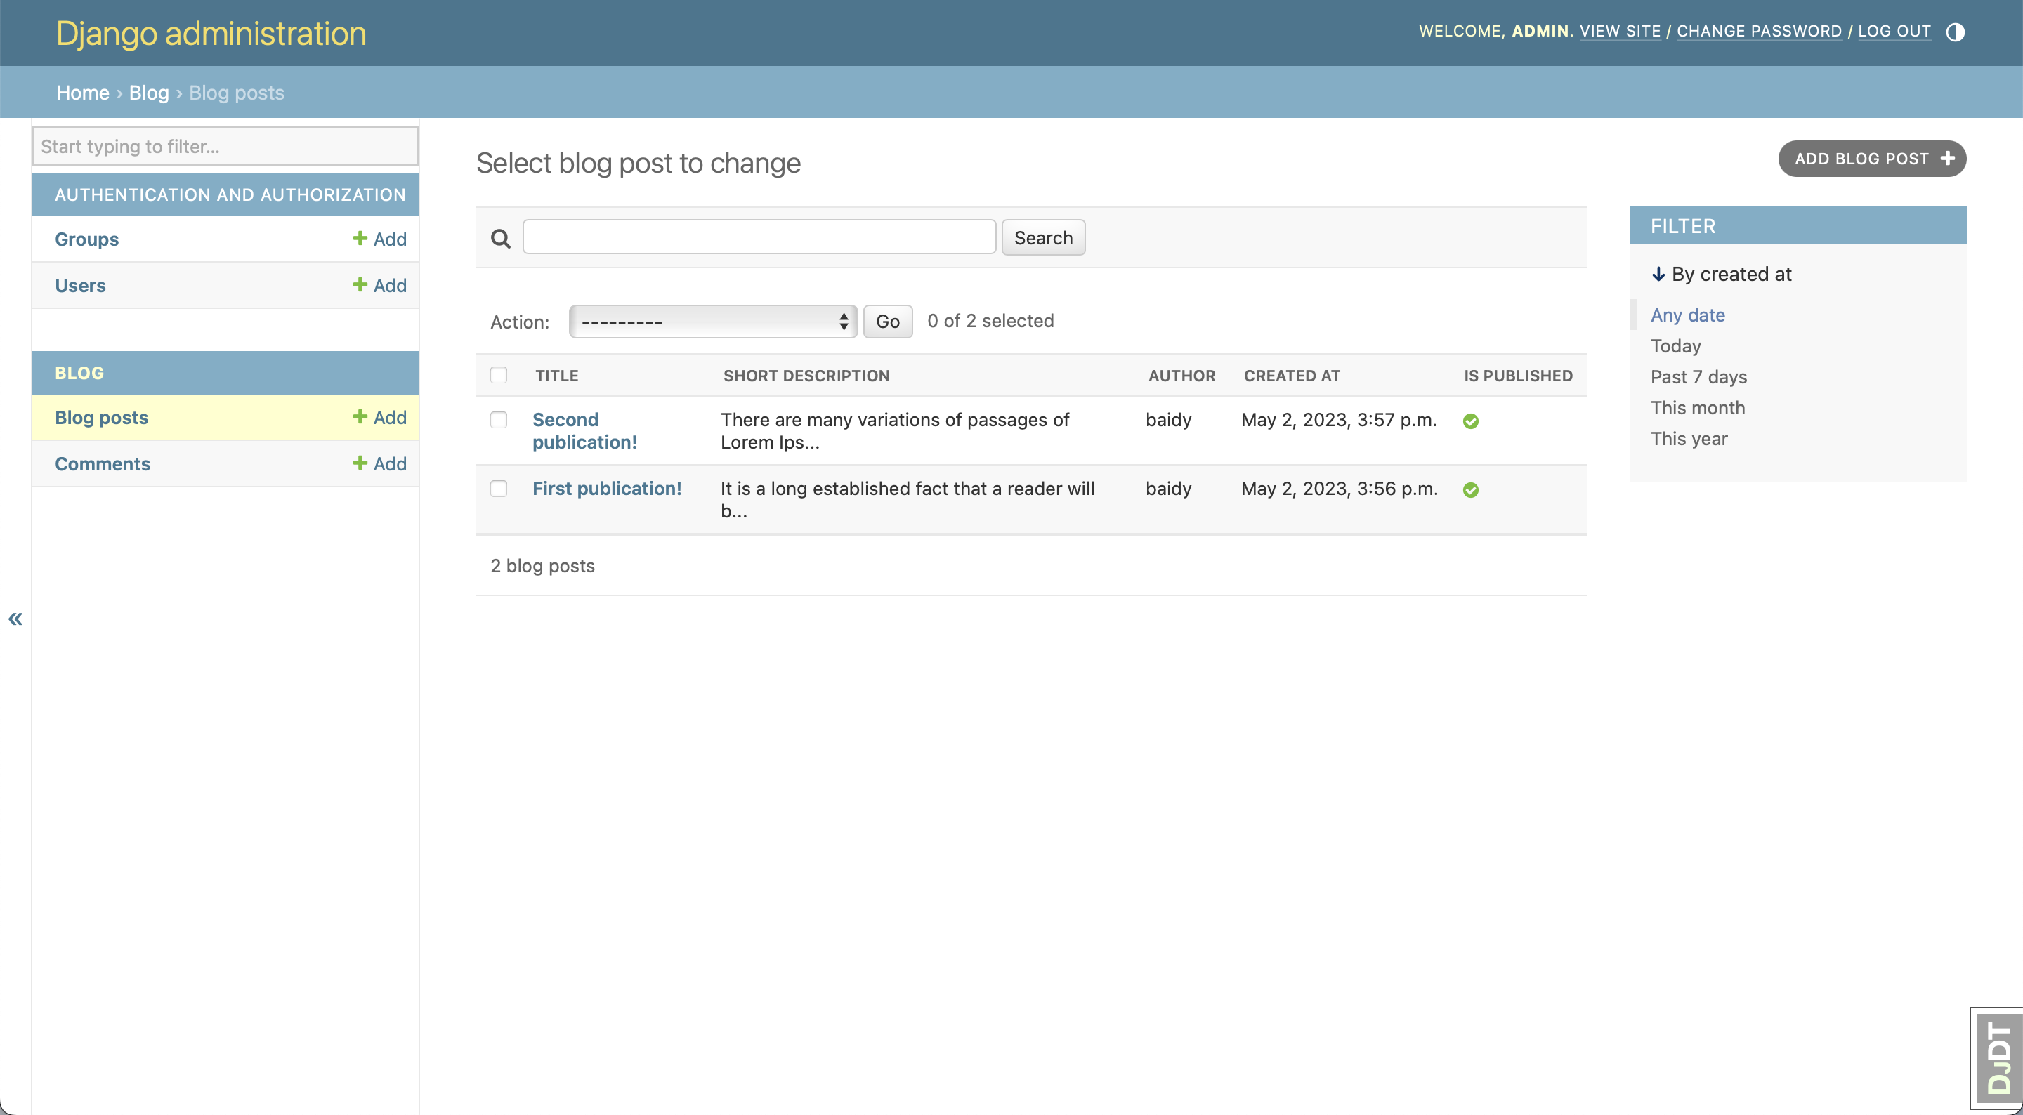
Task: Click the Search button
Action: pos(1043,238)
